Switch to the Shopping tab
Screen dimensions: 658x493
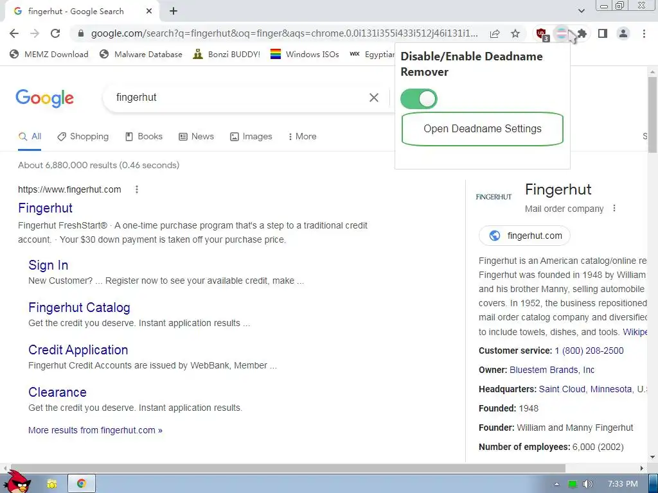click(83, 136)
